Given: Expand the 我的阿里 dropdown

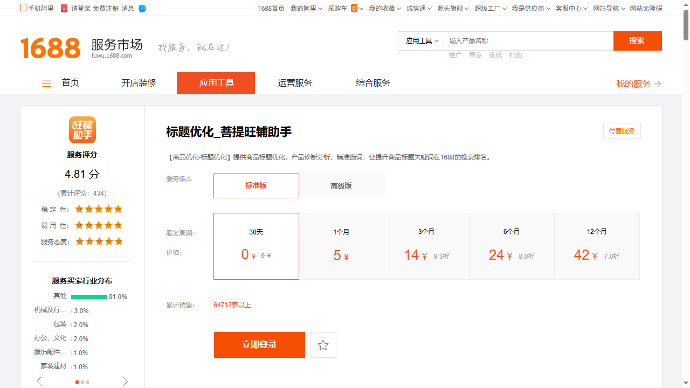Looking at the screenshot, I should [306, 9].
